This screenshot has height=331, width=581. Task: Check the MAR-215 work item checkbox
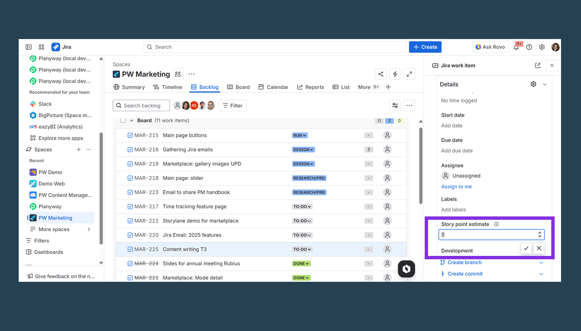tap(130, 135)
